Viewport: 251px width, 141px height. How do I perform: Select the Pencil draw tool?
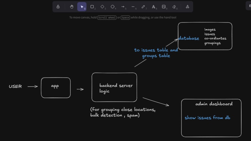[x=143, y=7]
